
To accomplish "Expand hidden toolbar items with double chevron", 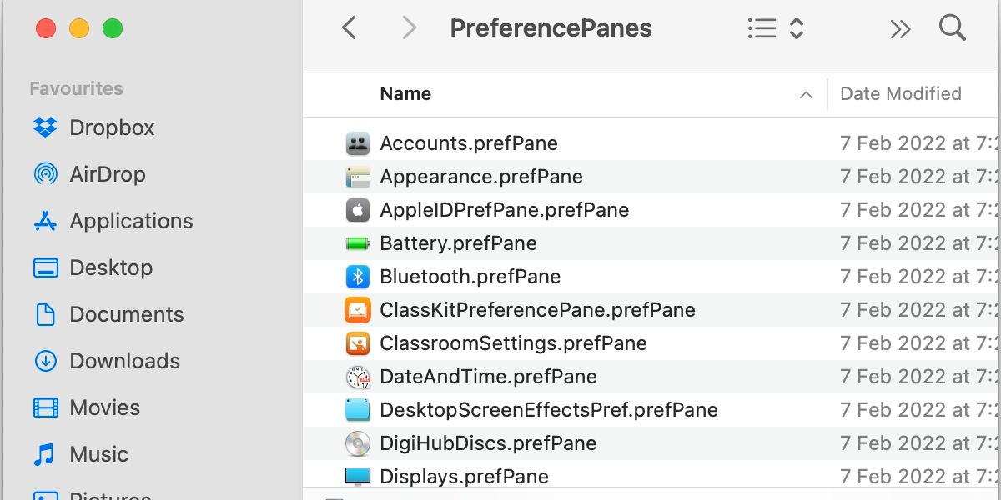I will 900,27.
